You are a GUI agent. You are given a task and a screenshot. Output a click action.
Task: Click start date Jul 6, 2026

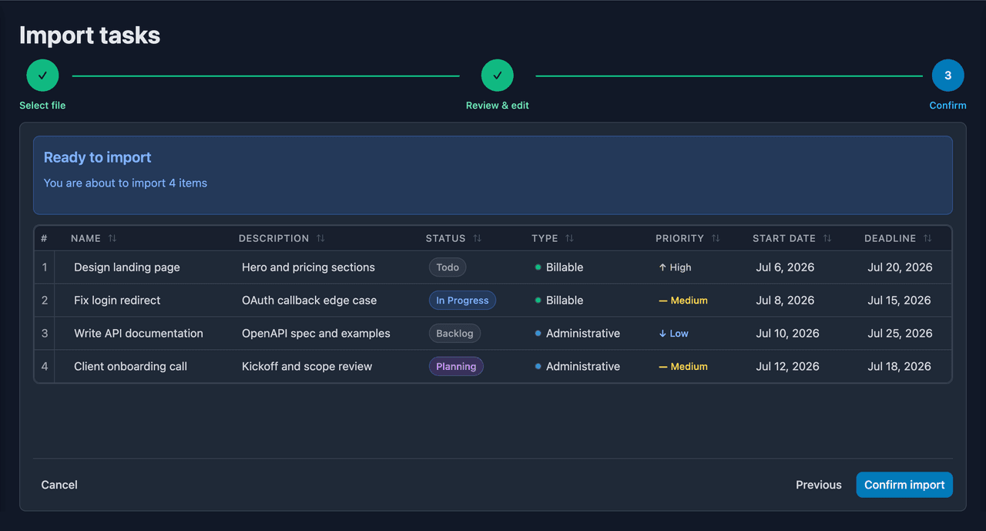pos(785,267)
